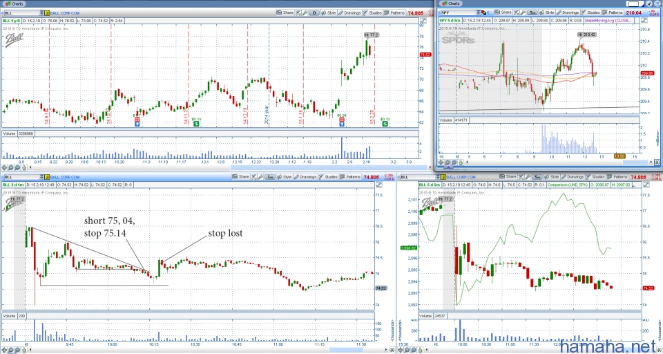Toggle the expand icon below the SPY toolbar
Screen dimensions: 663x354
(x=644, y=20)
